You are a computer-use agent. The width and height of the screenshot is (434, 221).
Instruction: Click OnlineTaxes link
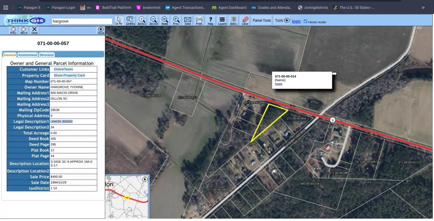coord(64,69)
